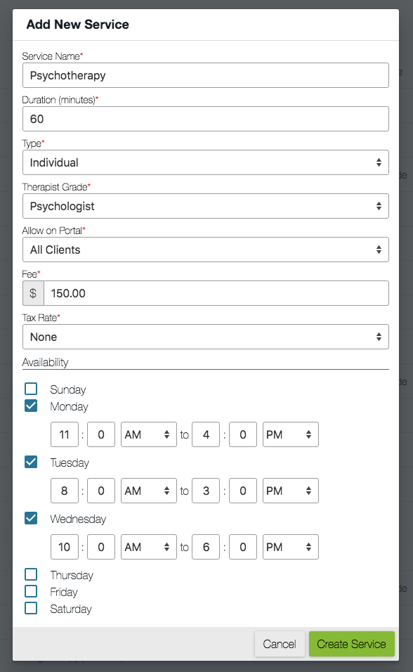Click Monday start hour field showing 11

click(x=65, y=434)
